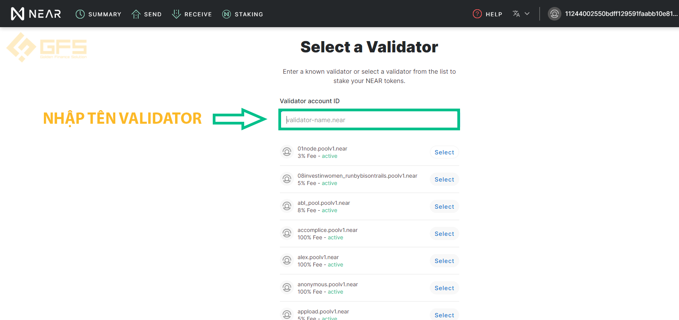Click the "Select a Validator" heading

point(369,47)
